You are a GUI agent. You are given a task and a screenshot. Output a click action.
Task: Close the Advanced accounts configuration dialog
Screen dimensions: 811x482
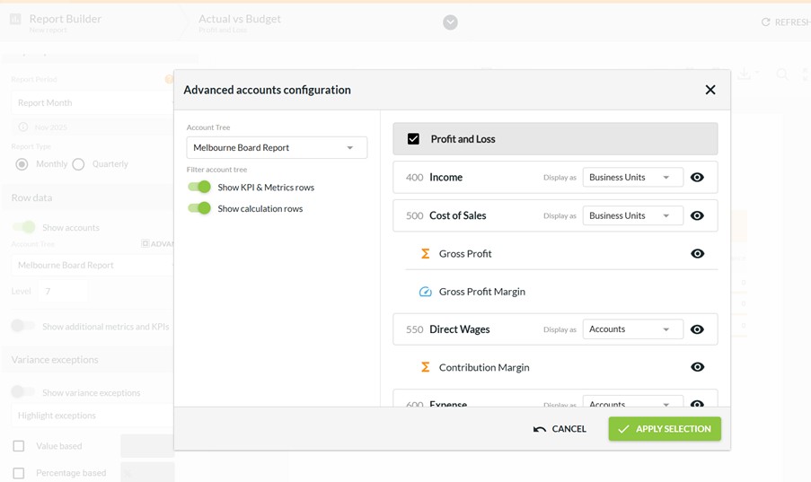710,90
